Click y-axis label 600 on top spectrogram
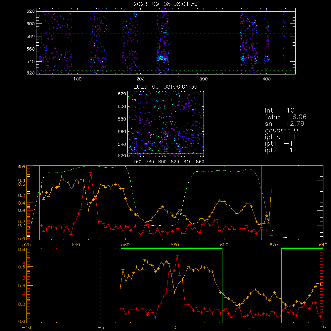This screenshot has width=331, height=331. point(30,24)
